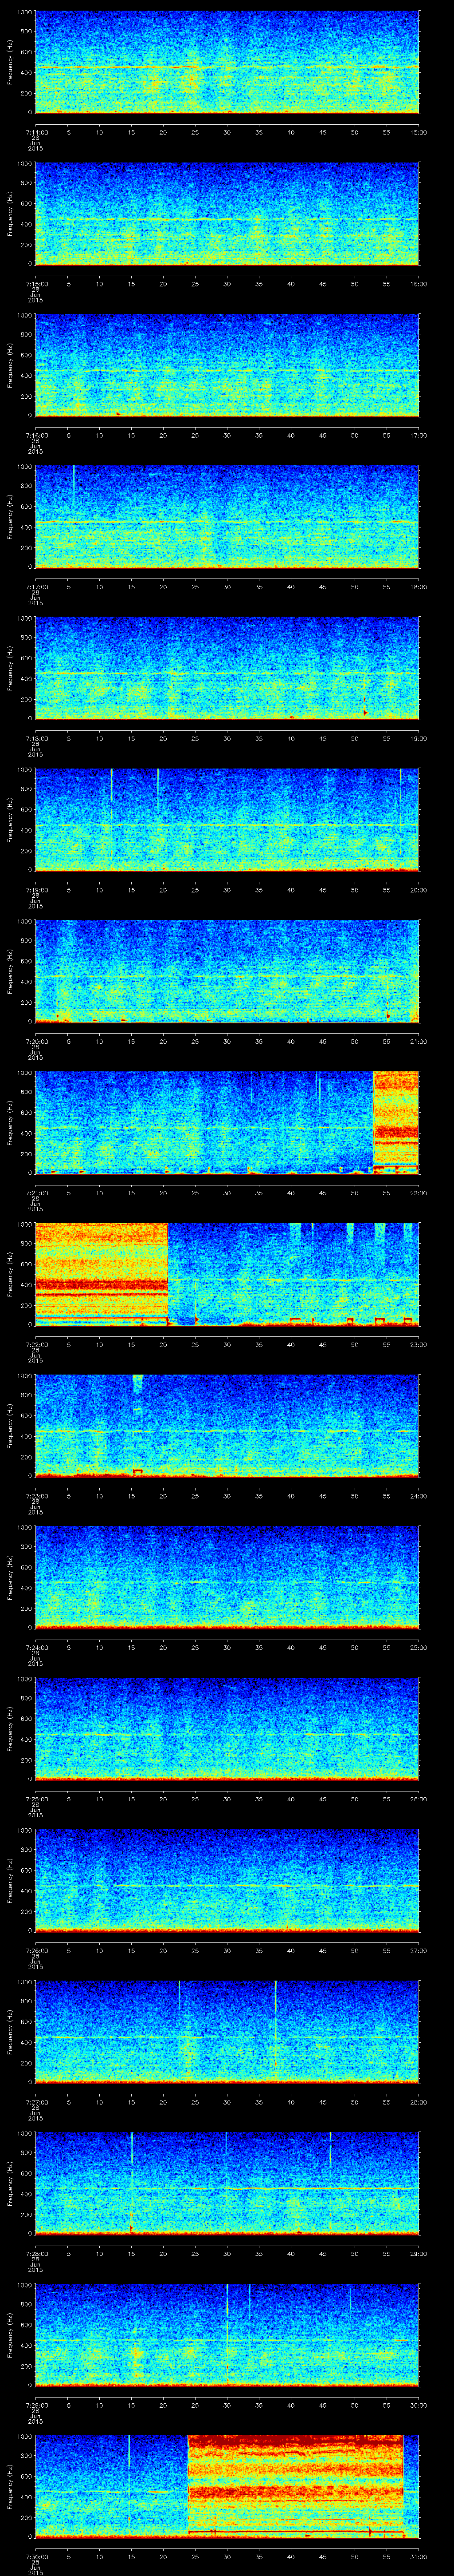Select the spectrogram panel starting at 7:21:00
Screen dimensions: 454x2576
click(x=227, y=1123)
